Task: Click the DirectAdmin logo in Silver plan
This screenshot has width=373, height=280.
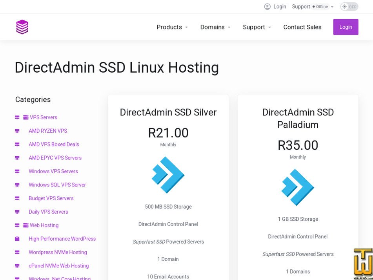Action: 168,175
